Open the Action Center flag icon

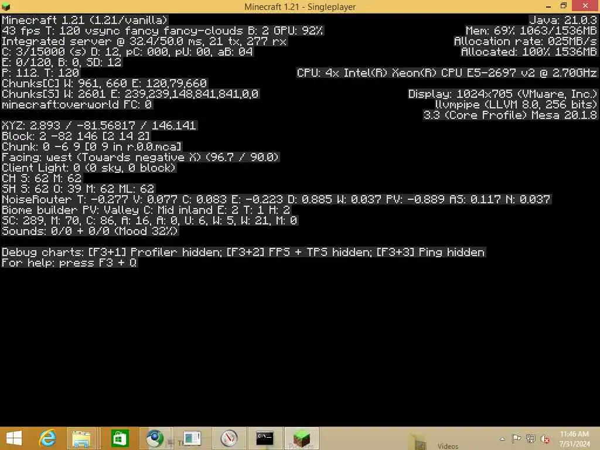point(516,438)
